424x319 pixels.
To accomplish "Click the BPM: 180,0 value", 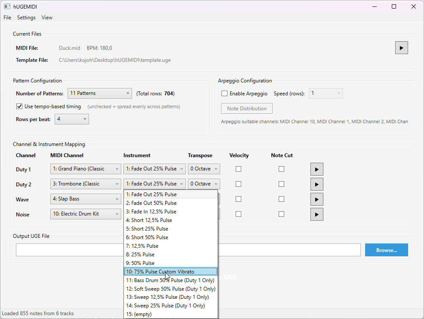I will (x=99, y=48).
